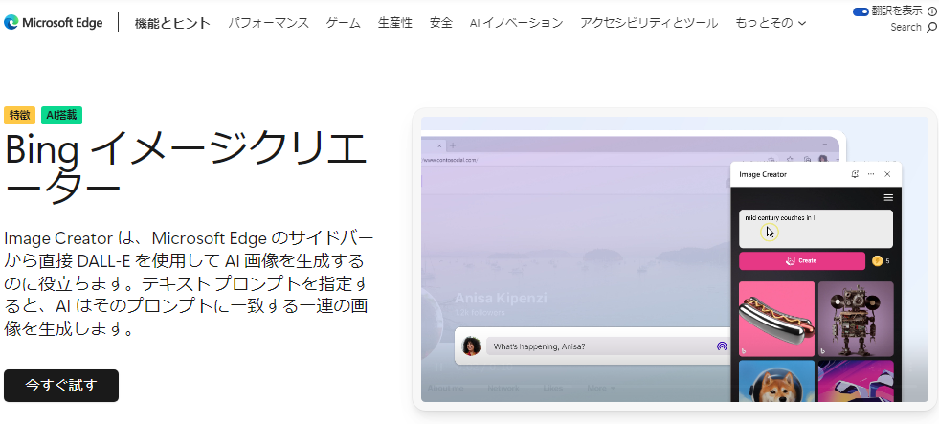Expand the もっとその dropdown menu
This screenshot has height=424, width=939.
pyautogui.click(x=770, y=23)
